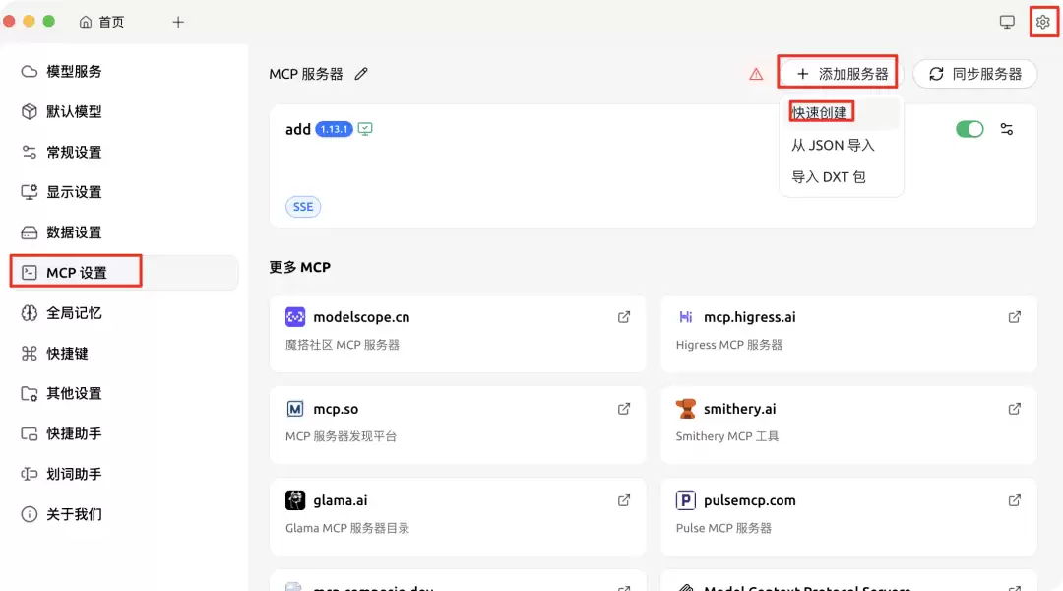Click the smithery.ai logo icon
1063x591 pixels.
pyautogui.click(x=685, y=409)
